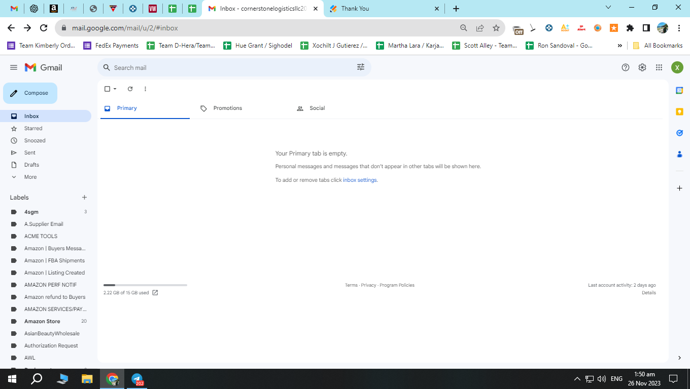Open the select dropdown arrow next to checkbox
Image resolution: width=690 pixels, height=389 pixels.
115,89
